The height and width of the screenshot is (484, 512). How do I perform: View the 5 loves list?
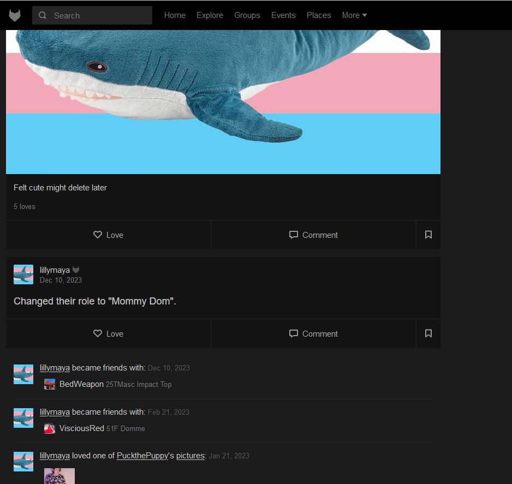(x=25, y=207)
